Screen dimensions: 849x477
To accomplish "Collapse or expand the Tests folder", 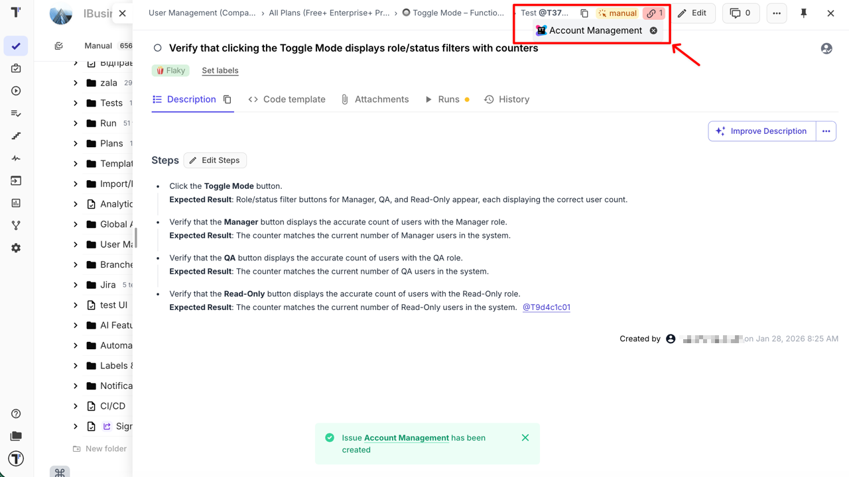I will pos(76,103).
